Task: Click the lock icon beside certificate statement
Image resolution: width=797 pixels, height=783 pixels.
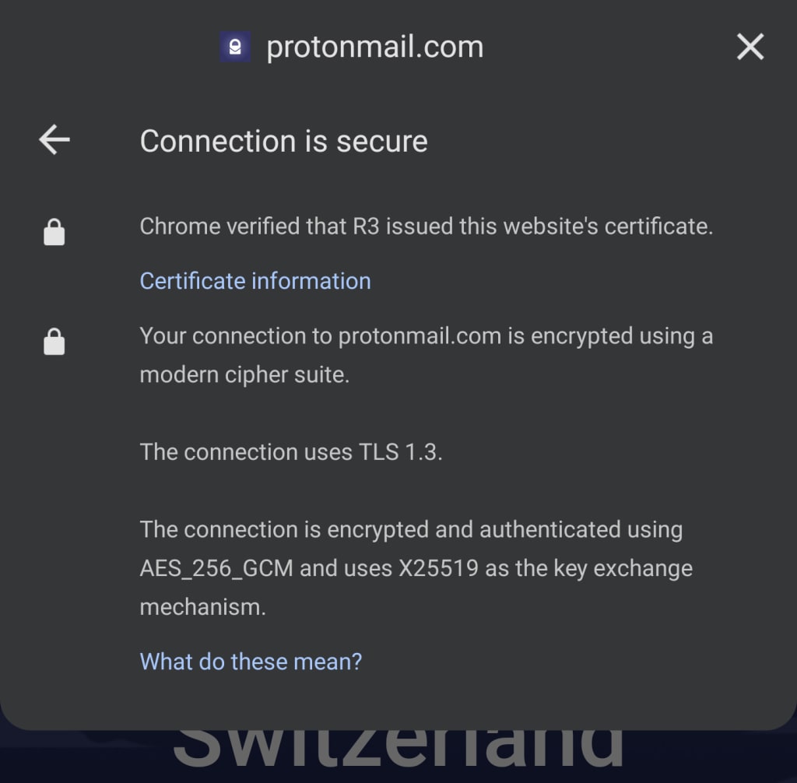Action: pyautogui.click(x=54, y=232)
